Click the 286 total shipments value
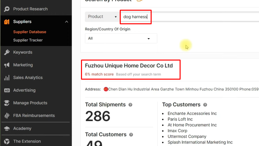Screen dimensions: 259x146 tap(98, 116)
